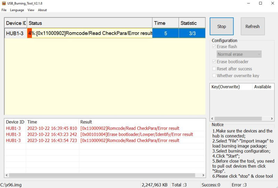Click the Key(Overwrite) column header
The width and height of the screenshot is (278, 188).
pyautogui.click(x=231, y=87)
